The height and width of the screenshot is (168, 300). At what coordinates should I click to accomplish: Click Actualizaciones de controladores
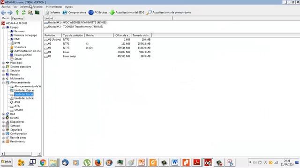pos(169,13)
